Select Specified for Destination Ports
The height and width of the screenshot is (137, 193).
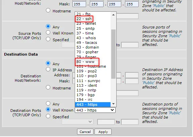pos(48,116)
